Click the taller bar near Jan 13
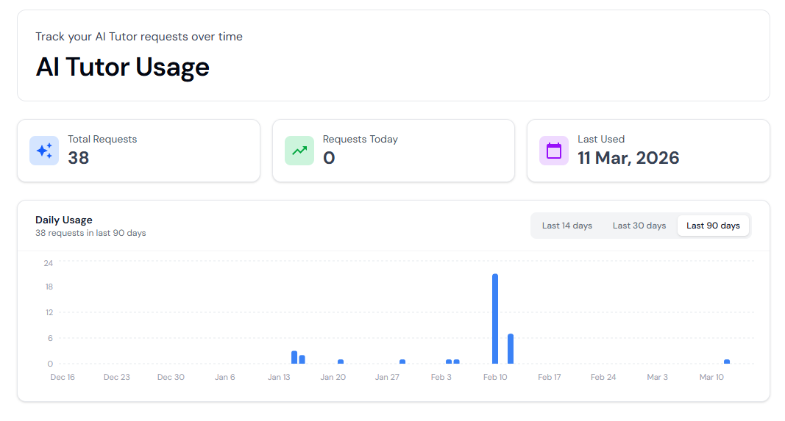 [x=294, y=357]
